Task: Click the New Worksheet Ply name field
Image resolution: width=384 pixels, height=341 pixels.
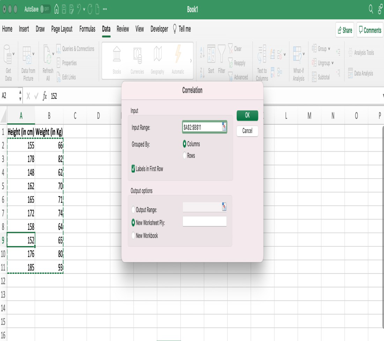Action: (205, 221)
